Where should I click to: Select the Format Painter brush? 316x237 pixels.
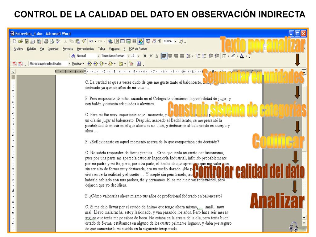click(x=84, y=41)
